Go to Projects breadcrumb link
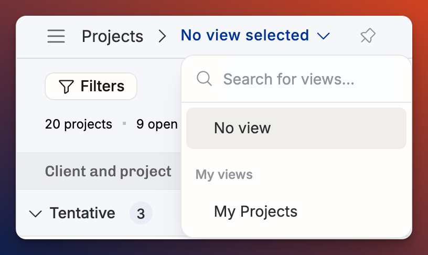The width and height of the screenshot is (428, 255). coord(112,36)
